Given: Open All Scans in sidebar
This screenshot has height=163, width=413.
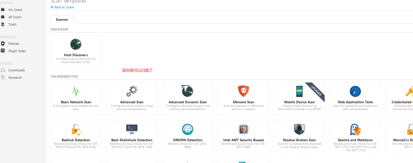Looking at the screenshot, I should tap(15, 17).
